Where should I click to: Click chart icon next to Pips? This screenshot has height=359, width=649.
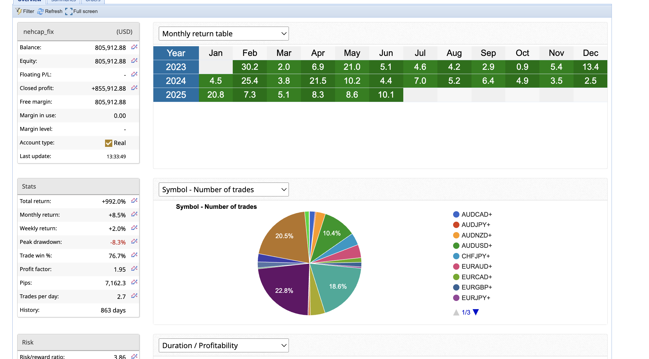(134, 282)
